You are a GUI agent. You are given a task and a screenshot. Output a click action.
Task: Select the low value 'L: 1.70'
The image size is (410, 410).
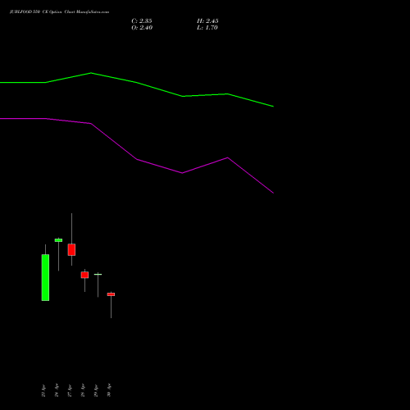(x=207, y=27)
